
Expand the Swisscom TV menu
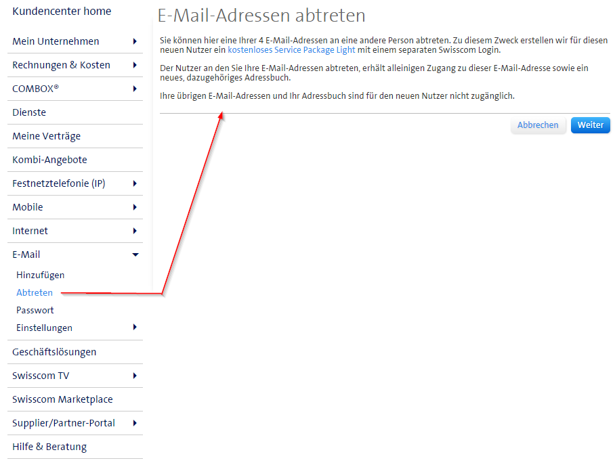coord(135,376)
